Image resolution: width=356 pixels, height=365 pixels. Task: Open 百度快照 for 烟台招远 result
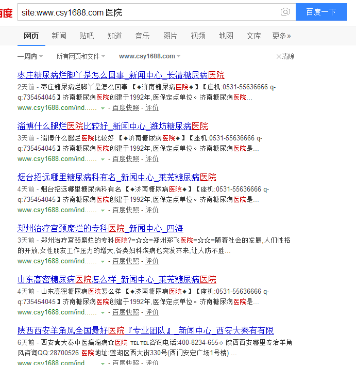(x=126, y=210)
